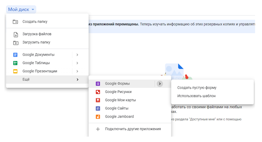Open the Ещё submenu item
Image resolution: width=262 pixels, height=142 pixels.
tap(47, 79)
